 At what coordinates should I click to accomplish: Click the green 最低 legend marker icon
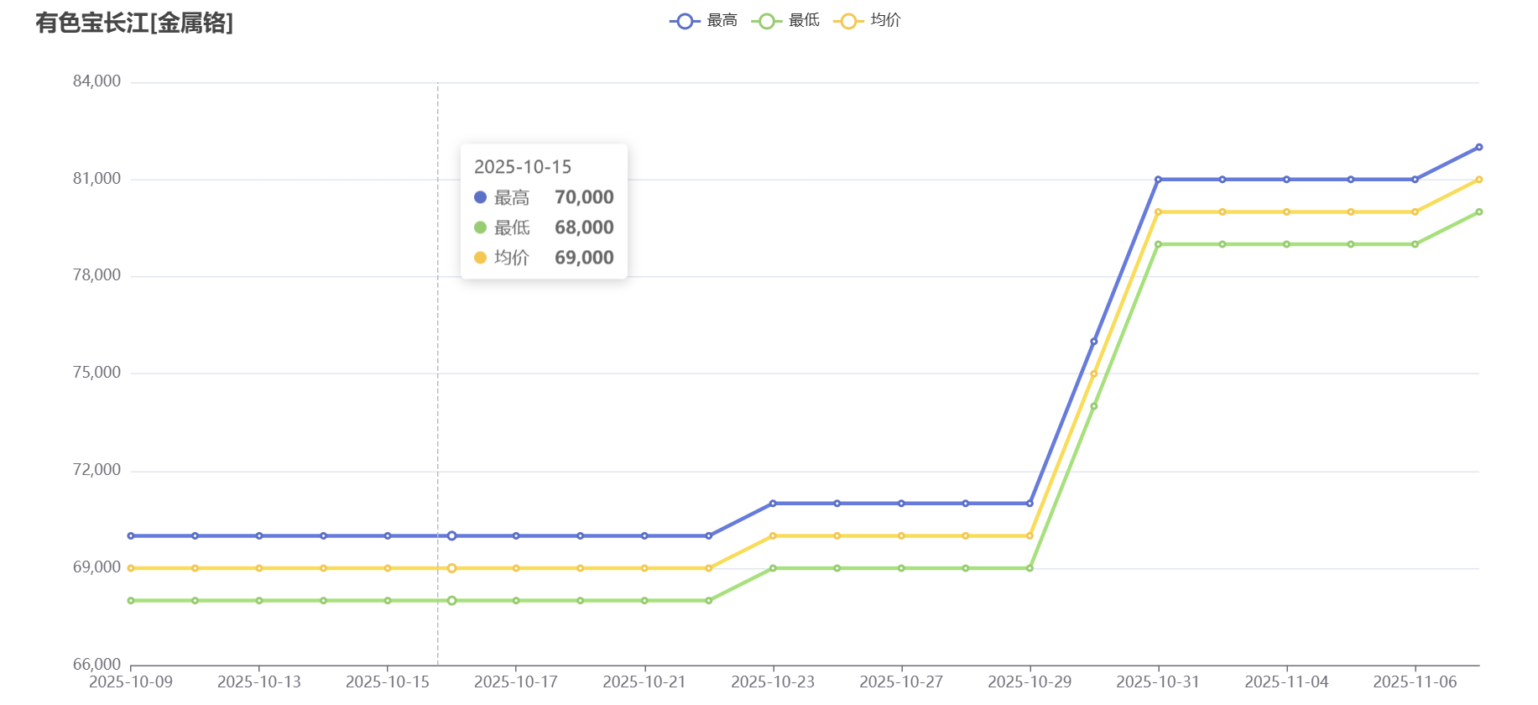tap(766, 21)
